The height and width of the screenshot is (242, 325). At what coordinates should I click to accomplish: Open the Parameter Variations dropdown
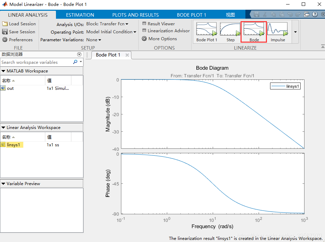tap(94, 40)
